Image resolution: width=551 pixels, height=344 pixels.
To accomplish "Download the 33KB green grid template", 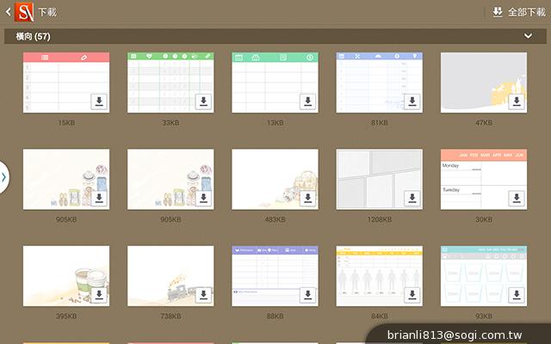I will (x=203, y=101).
